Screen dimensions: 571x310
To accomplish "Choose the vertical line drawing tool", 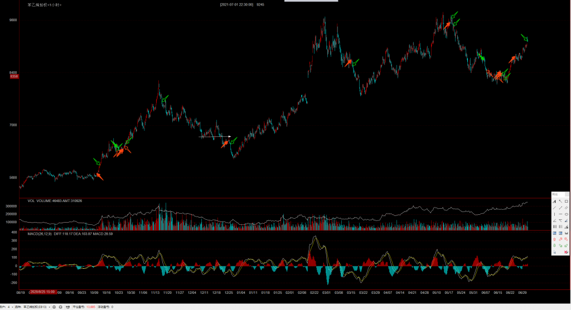I will 554,214.
